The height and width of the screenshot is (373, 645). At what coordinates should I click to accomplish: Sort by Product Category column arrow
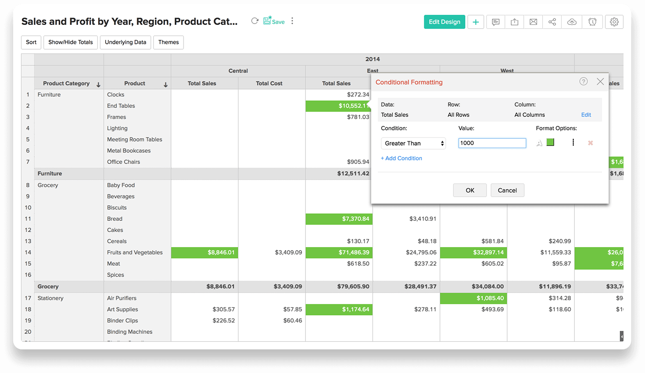point(98,84)
